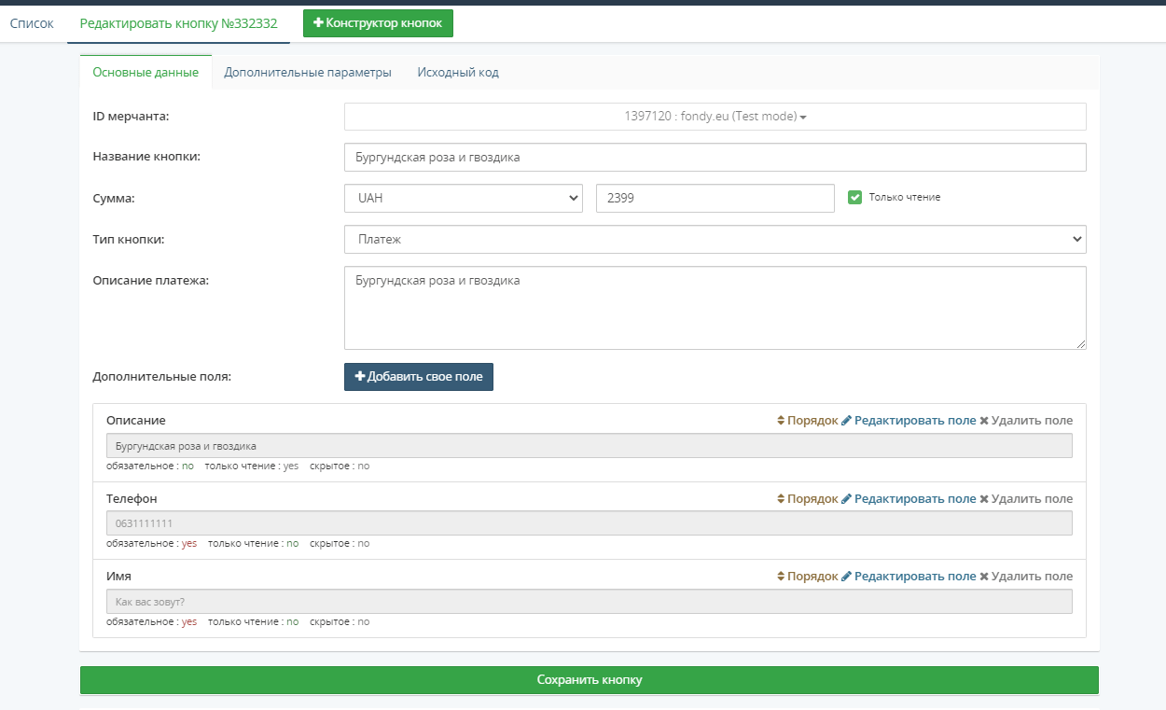Open the Исходный код tab
The height and width of the screenshot is (710, 1166).
click(457, 73)
